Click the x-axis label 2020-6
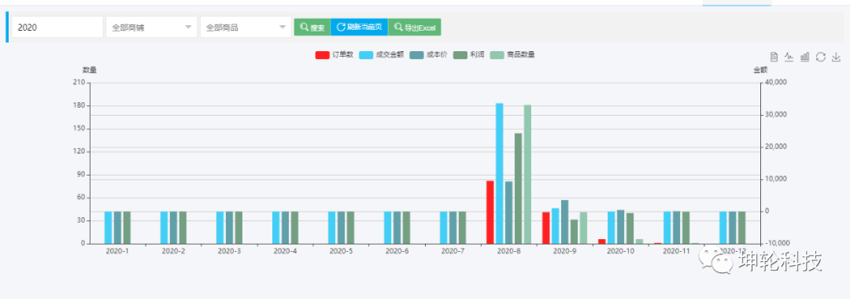Viewport: 850px width, 299px height. point(396,251)
